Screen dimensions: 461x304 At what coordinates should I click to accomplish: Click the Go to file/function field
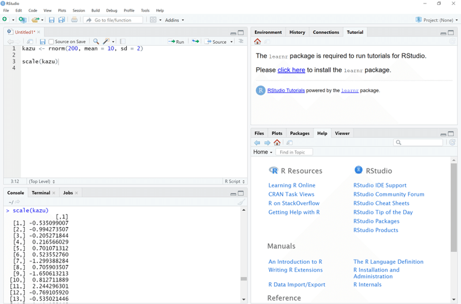113,20
